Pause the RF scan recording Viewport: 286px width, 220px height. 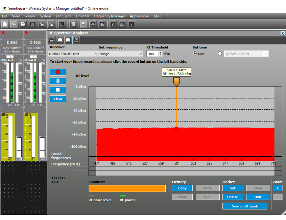(x=58, y=81)
